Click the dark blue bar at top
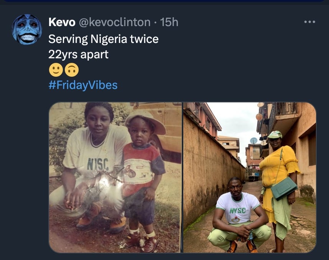 [x=164, y=1]
